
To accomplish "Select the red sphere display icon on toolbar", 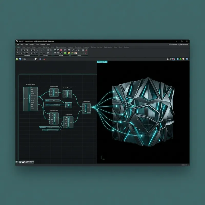I will (173, 59).
